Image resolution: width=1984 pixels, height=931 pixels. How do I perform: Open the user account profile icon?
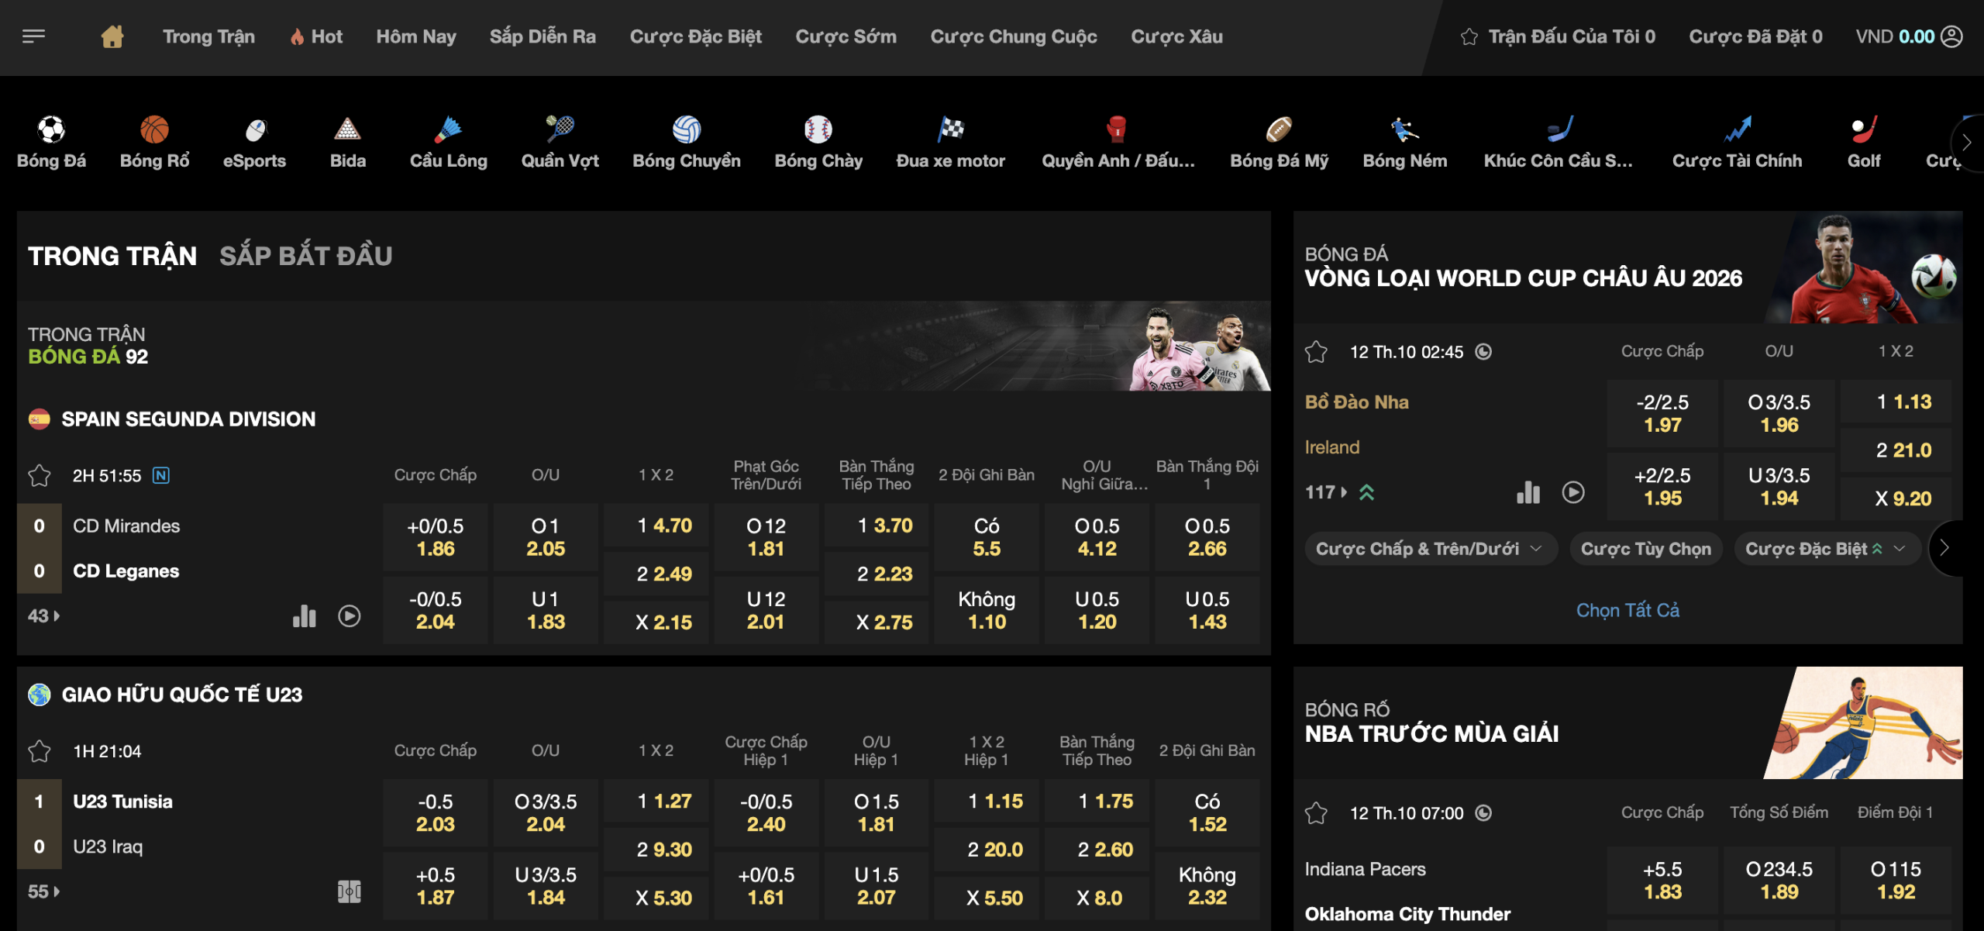pos(1951,36)
